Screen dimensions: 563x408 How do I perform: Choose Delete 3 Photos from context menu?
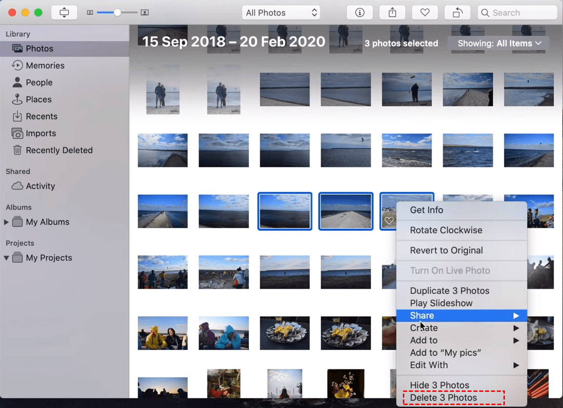click(x=443, y=398)
